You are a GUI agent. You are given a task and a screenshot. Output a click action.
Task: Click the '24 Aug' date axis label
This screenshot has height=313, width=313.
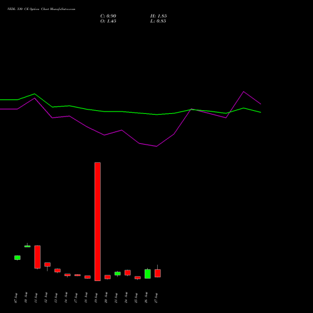[x=126, y=298]
